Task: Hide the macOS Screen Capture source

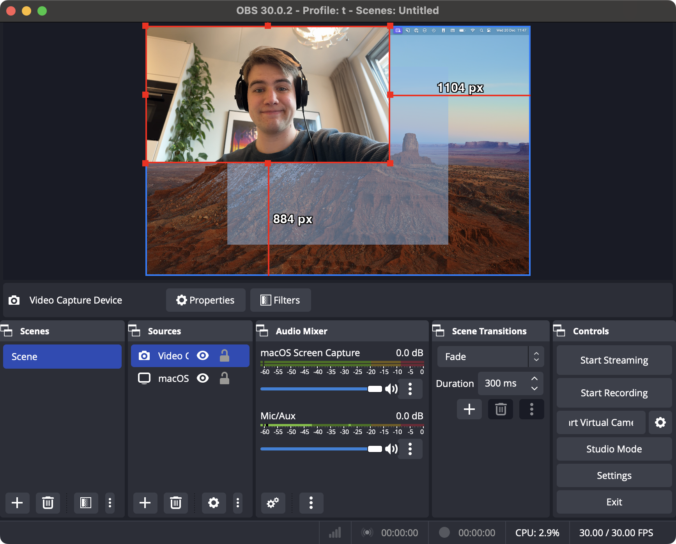Action: pos(203,378)
